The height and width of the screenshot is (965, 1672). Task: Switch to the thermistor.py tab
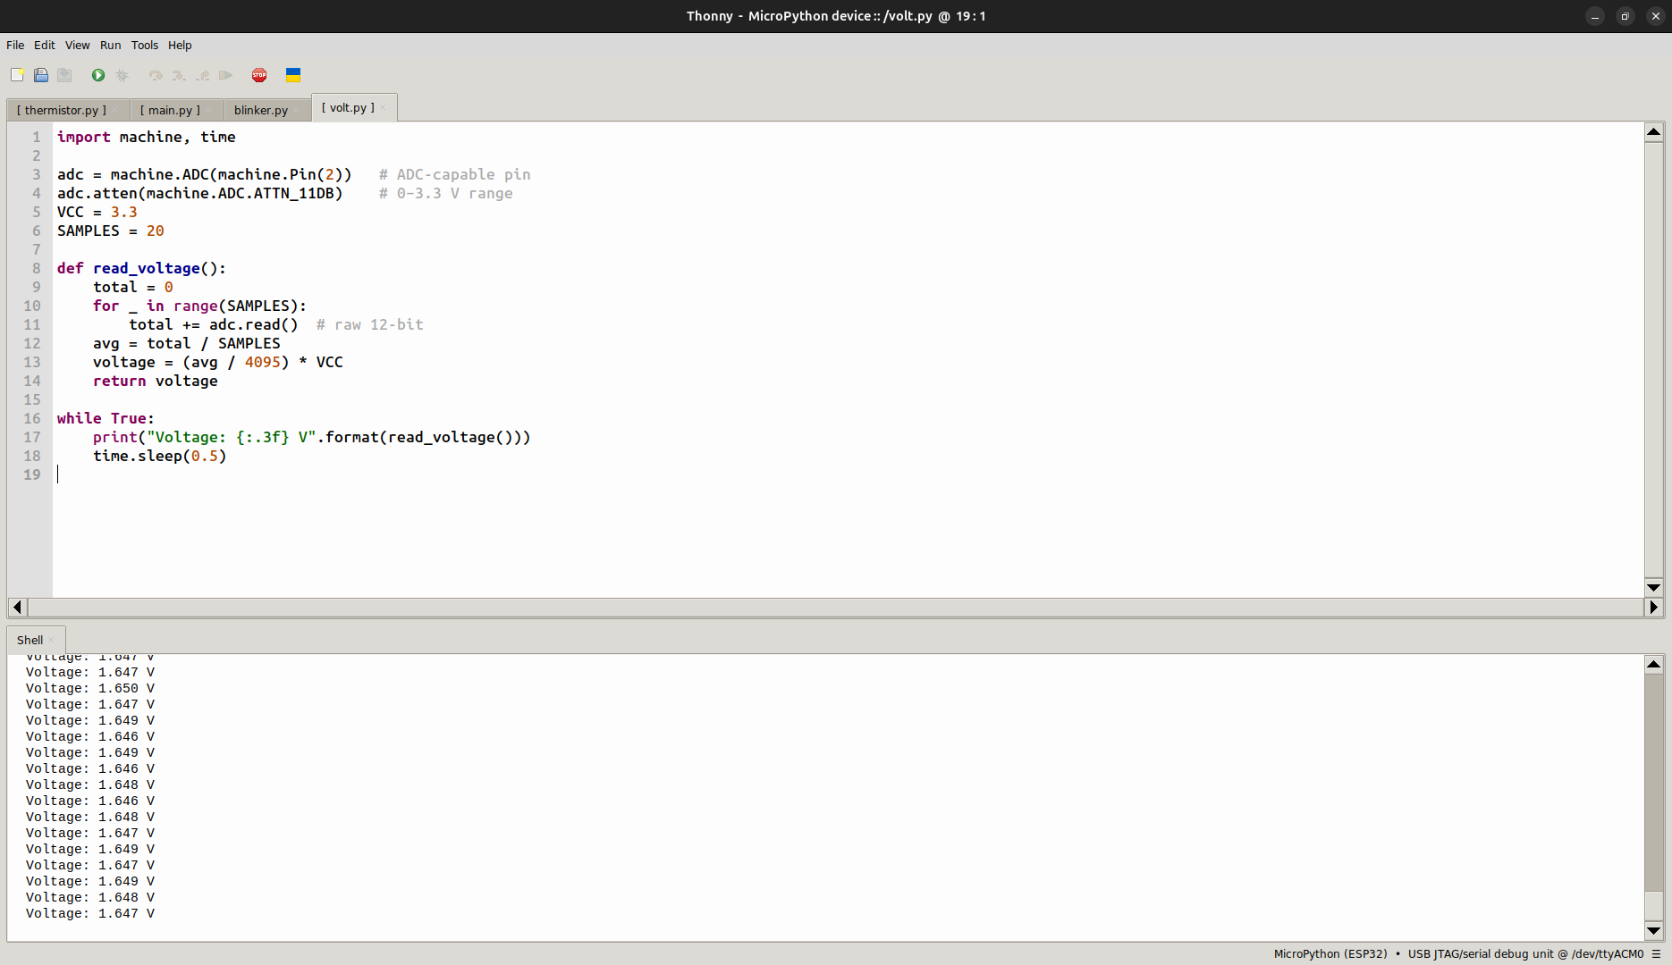[x=61, y=109]
